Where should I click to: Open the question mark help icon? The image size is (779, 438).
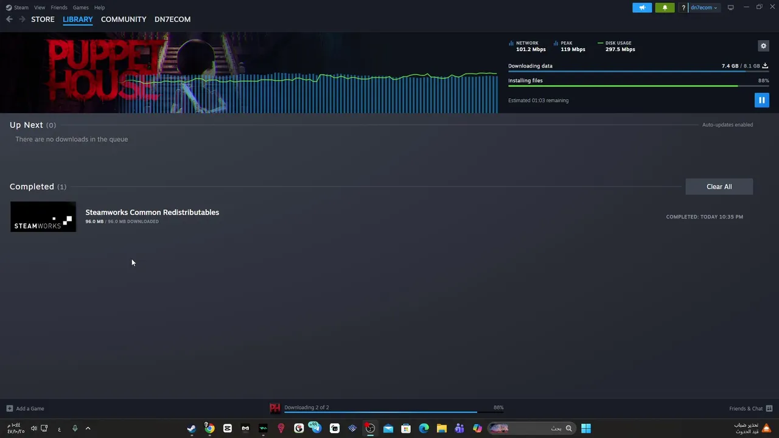tap(683, 7)
